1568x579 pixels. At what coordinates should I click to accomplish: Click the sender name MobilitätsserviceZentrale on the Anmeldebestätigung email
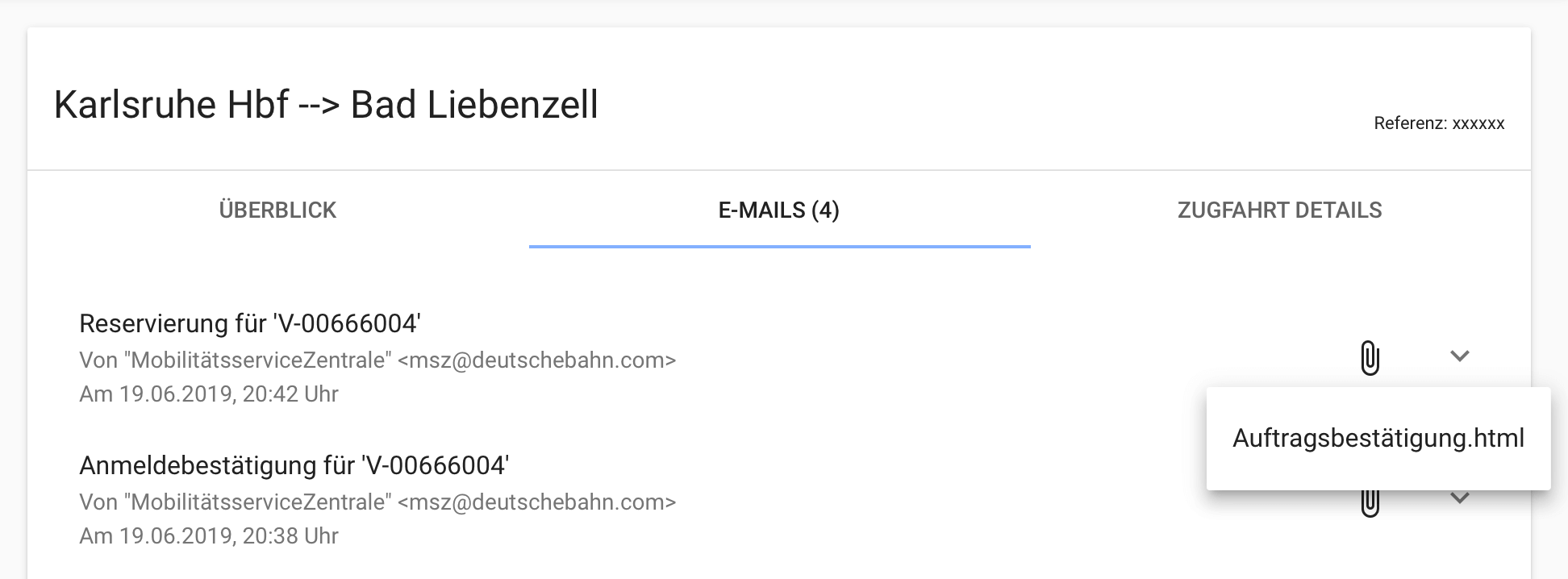261,502
